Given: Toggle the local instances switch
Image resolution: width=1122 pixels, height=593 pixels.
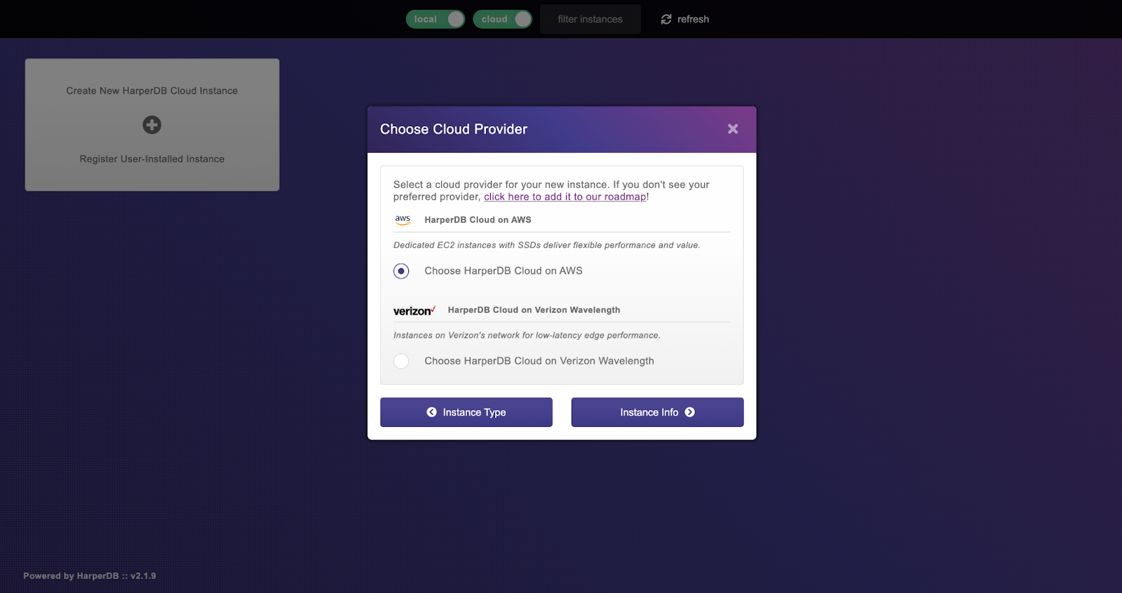Looking at the screenshot, I should pyautogui.click(x=435, y=19).
